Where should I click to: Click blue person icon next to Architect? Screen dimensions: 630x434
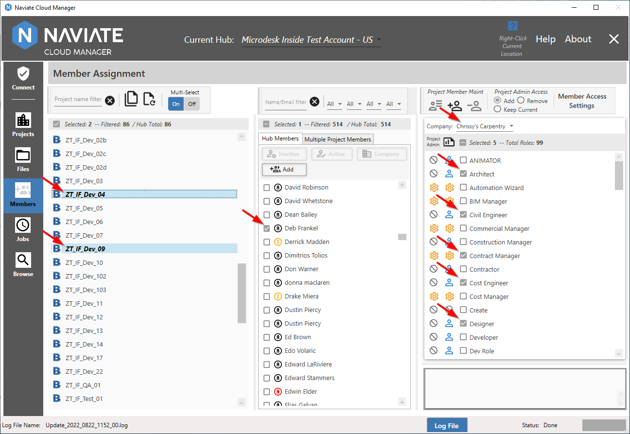[x=450, y=174]
